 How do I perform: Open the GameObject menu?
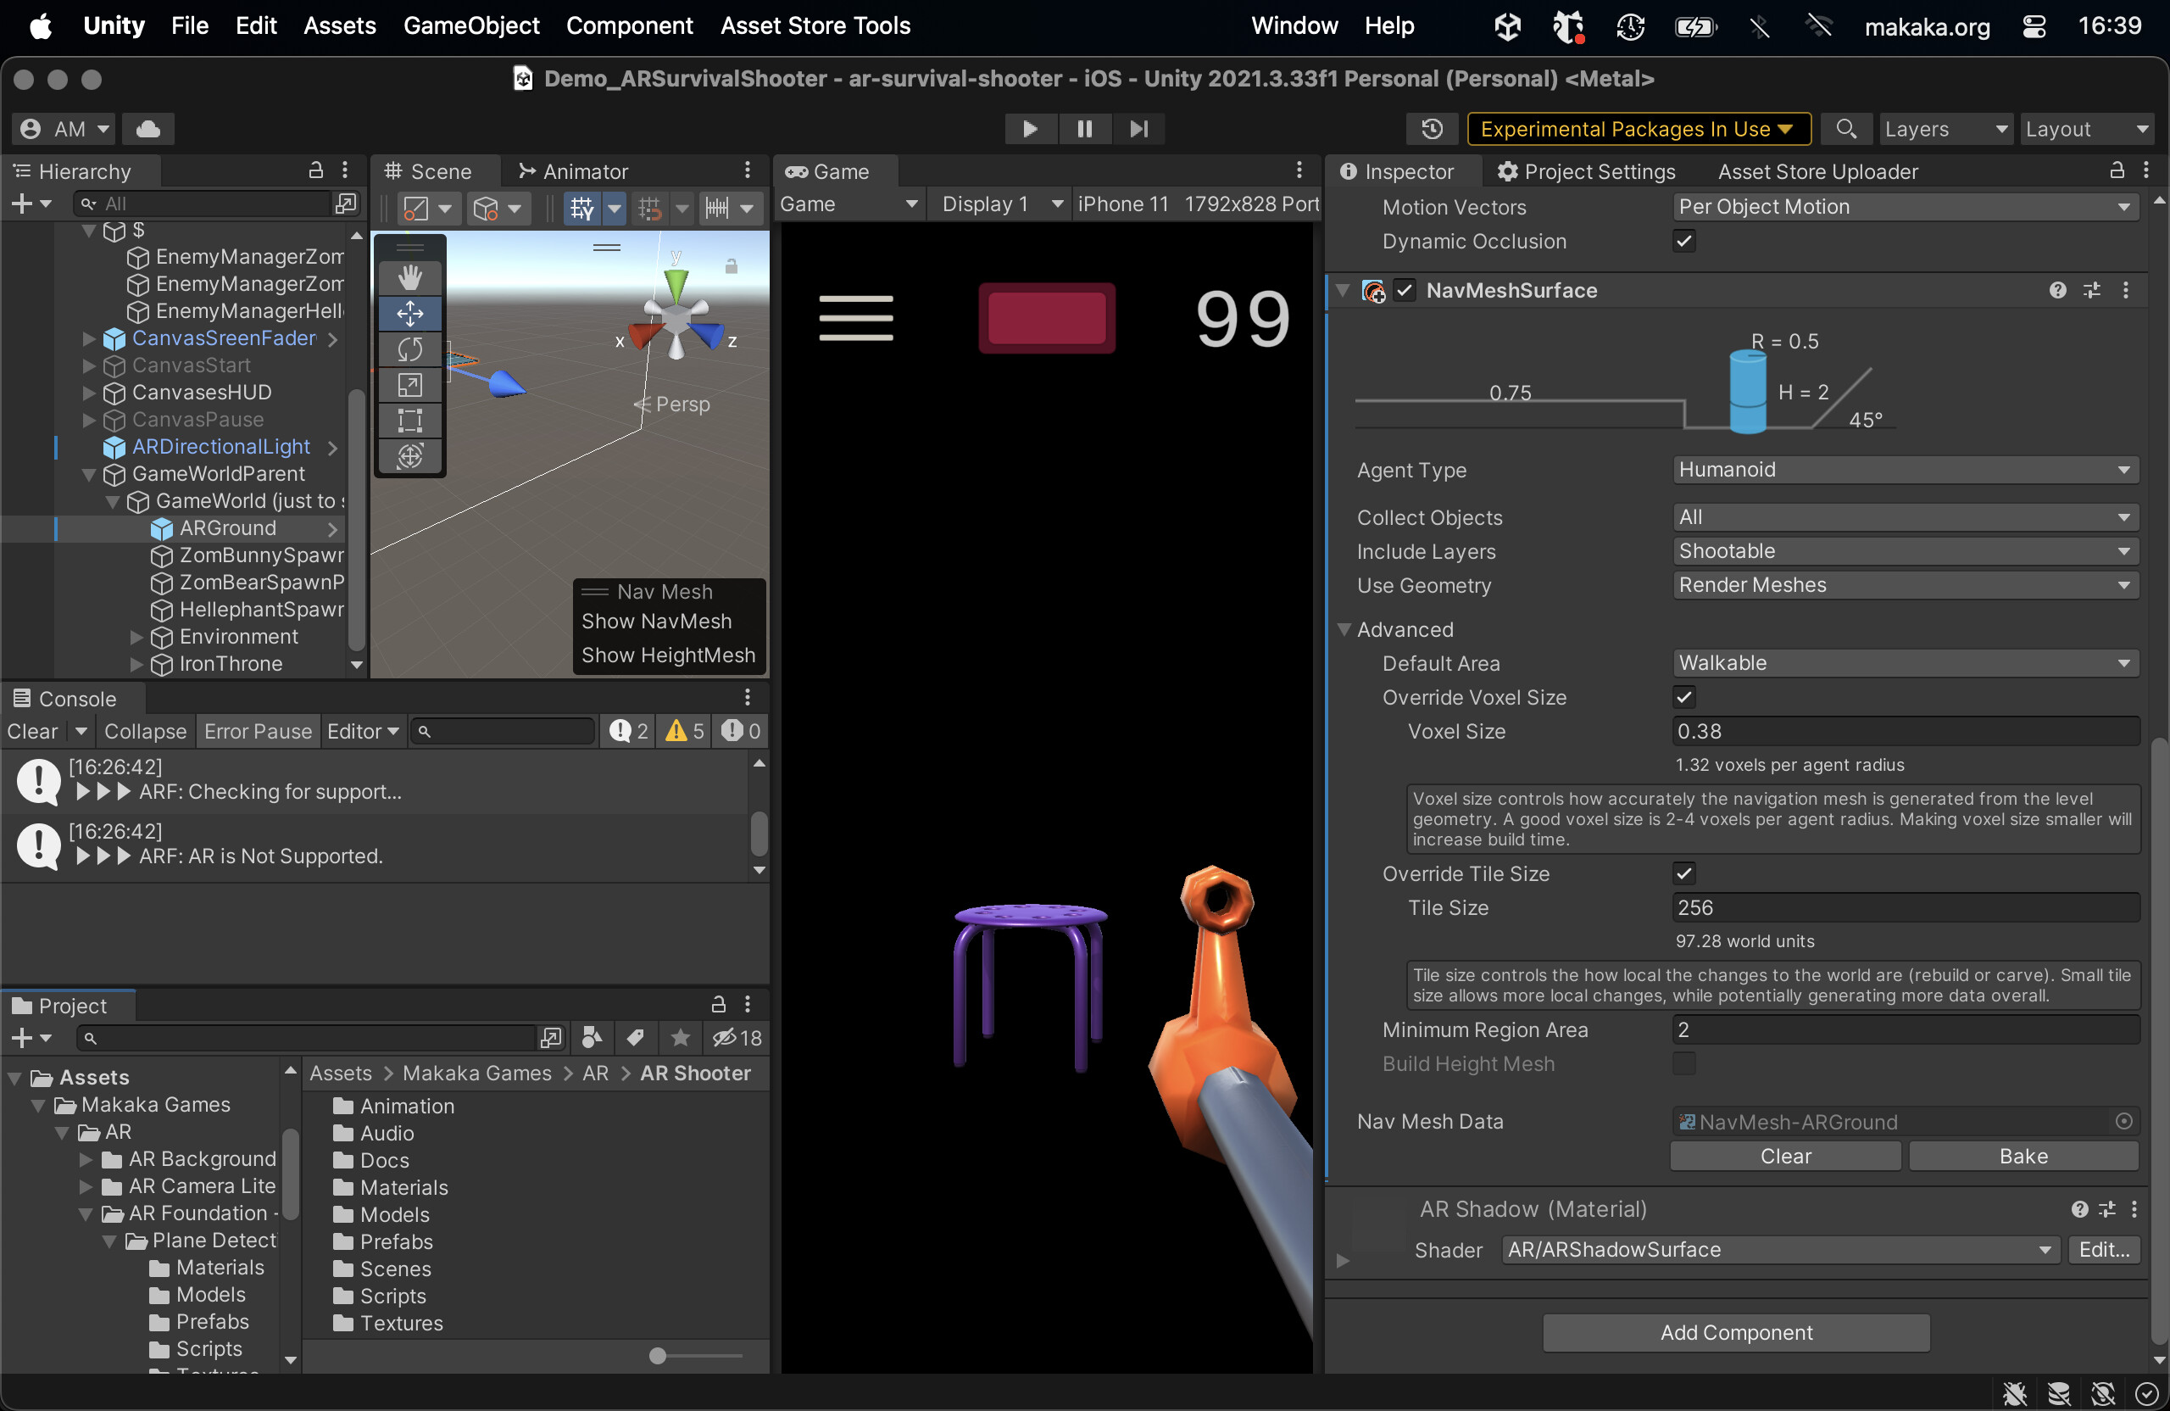pos(471,25)
